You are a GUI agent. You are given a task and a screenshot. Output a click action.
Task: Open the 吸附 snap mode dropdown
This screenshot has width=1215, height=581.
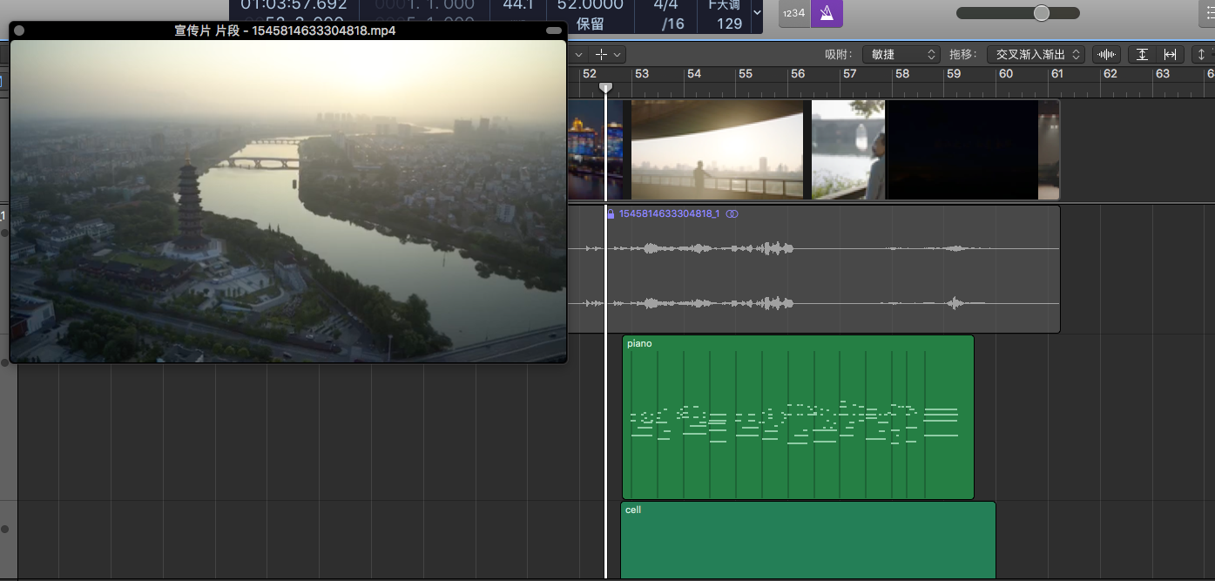point(901,54)
